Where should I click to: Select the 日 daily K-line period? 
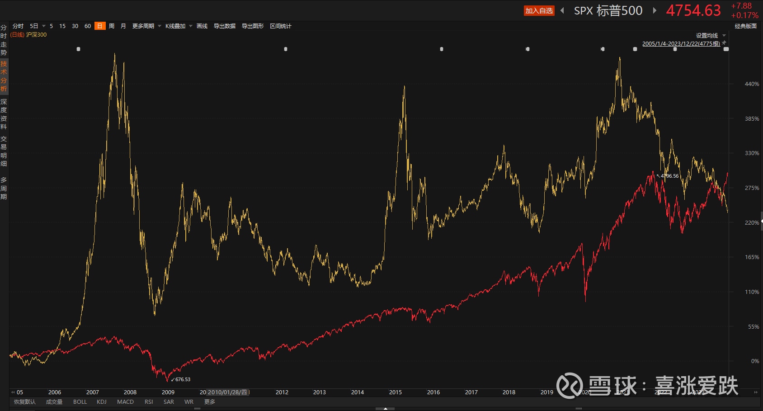(x=100, y=26)
